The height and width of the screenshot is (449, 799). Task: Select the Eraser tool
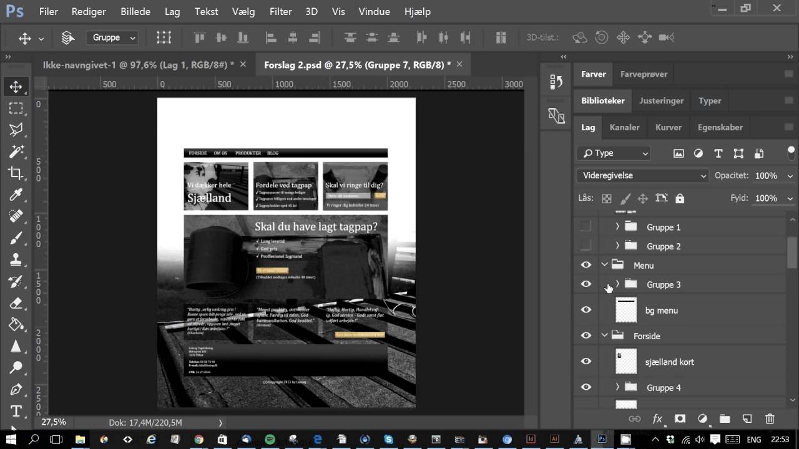tap(16, 303)
